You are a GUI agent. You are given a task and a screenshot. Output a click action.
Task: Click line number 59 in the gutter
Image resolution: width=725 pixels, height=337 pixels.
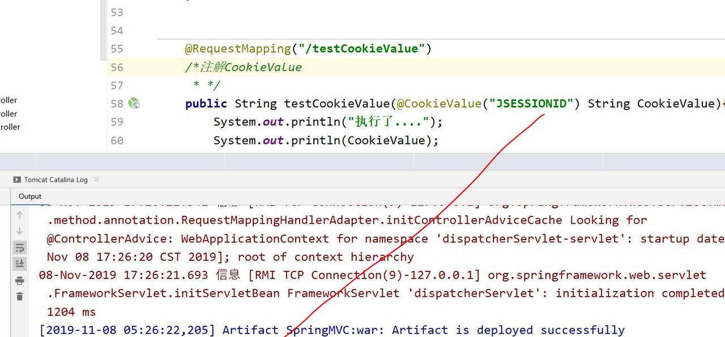coord(117,122)
